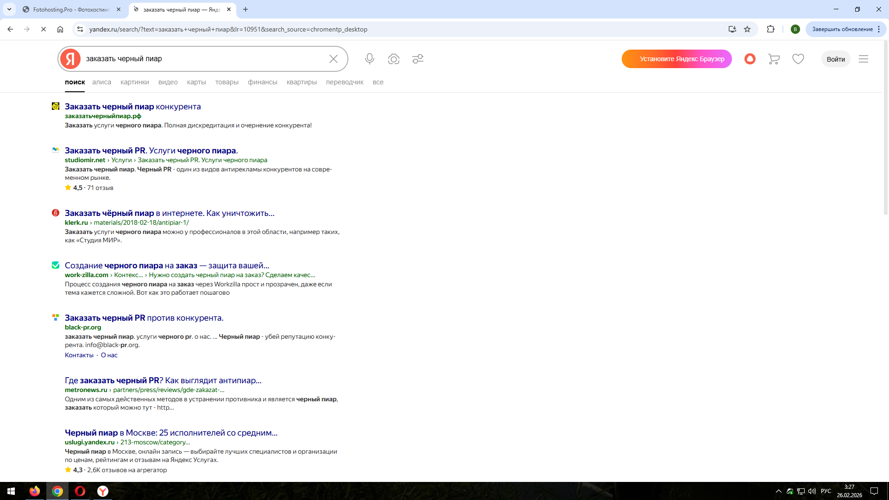Click 'black-pr.org' green URL
This screenshot has height=500, width=889.
(x=83, y=328)
